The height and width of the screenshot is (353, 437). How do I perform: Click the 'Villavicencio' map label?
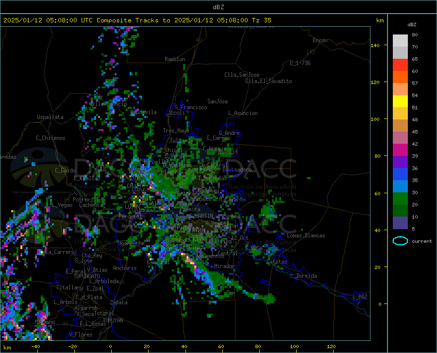point(108,104)
